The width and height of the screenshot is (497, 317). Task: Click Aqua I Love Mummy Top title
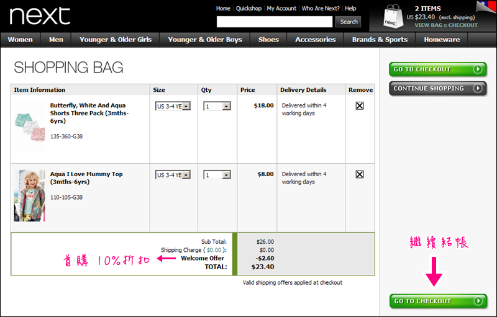pos(86,178)
